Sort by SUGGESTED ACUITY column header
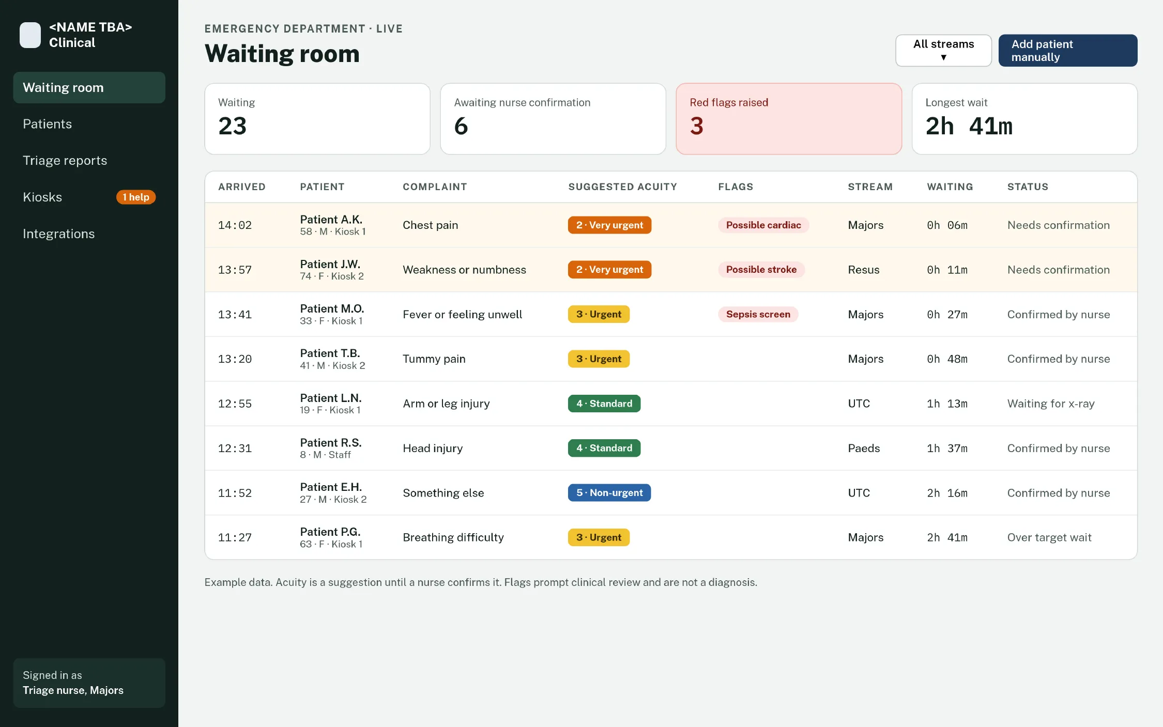1163x727 pixels. 623,187
